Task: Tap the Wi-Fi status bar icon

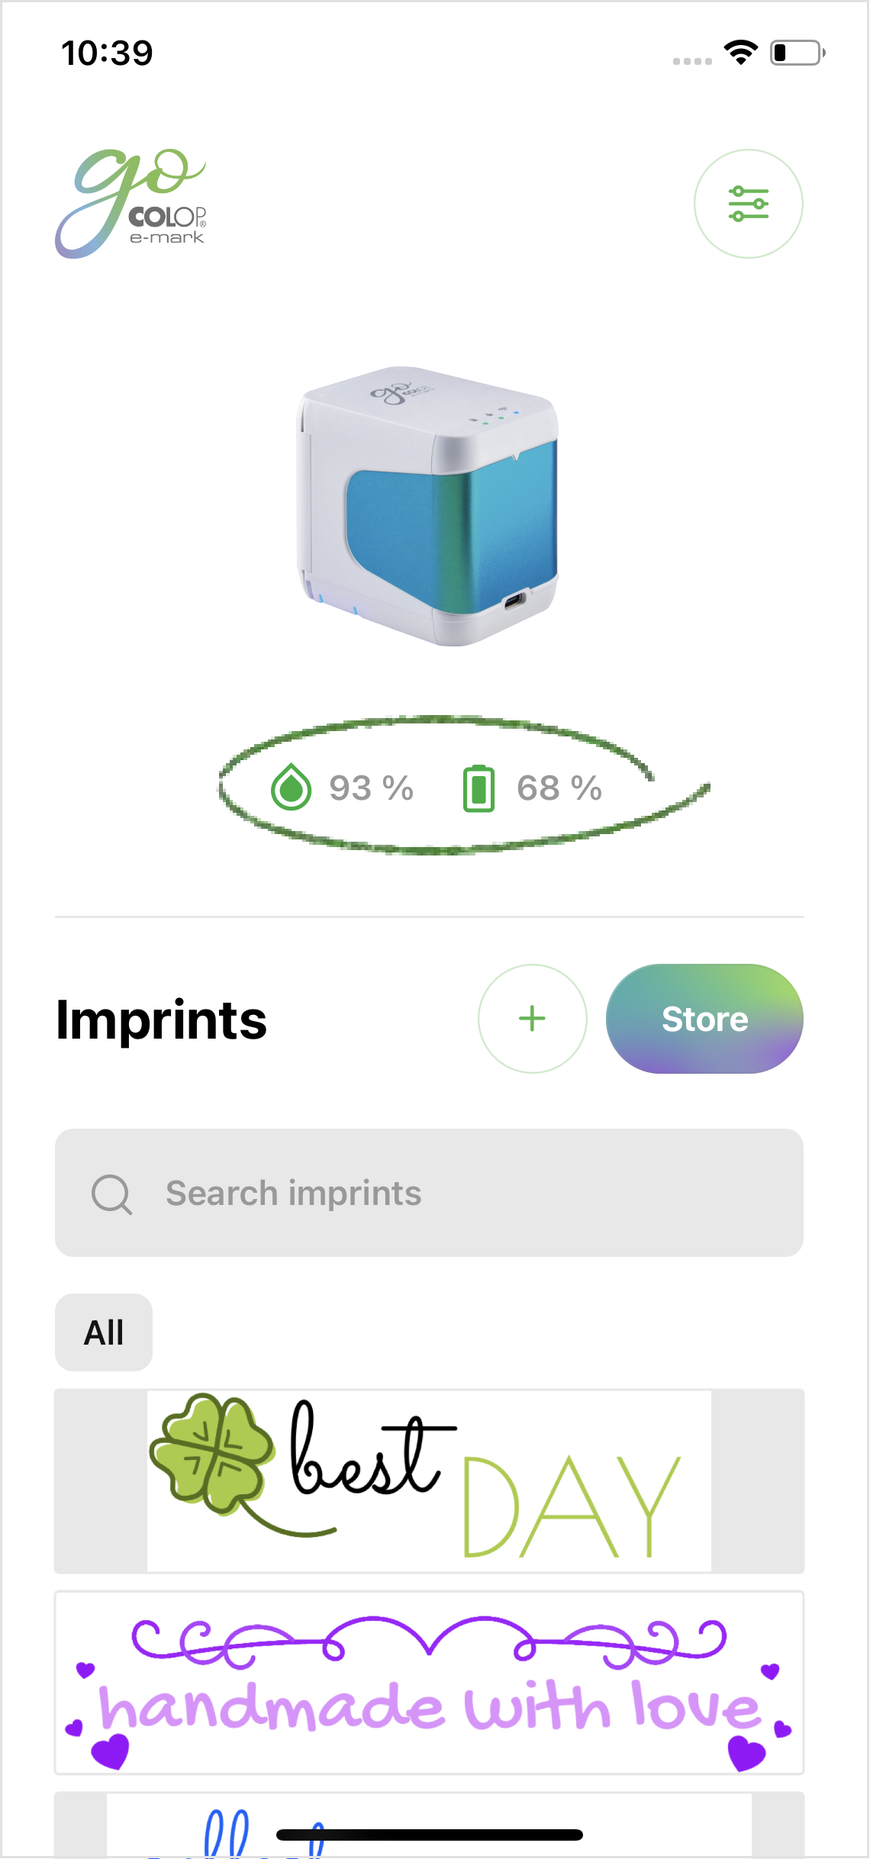Action: [740, 53]
